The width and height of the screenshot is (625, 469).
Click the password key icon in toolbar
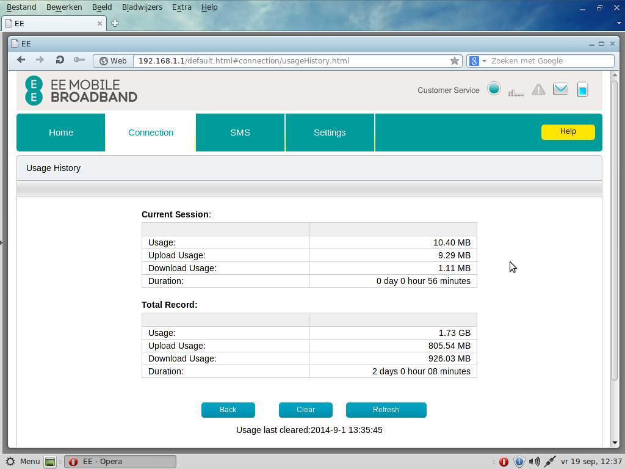coord(79,60)
